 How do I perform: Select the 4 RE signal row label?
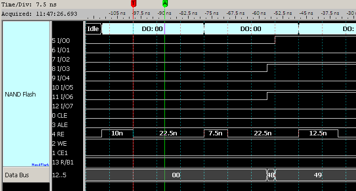click(x=58, y=134)
